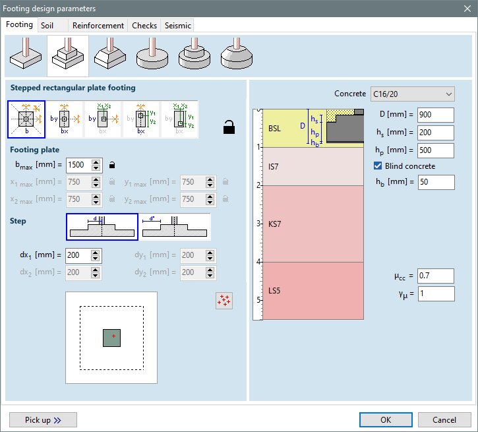Click the red crosses pick points button
This screenshot has height=432, width=478.
click(x=224, y=301)
